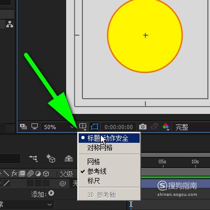Click the 添加 add arrow button

(51, 193)
